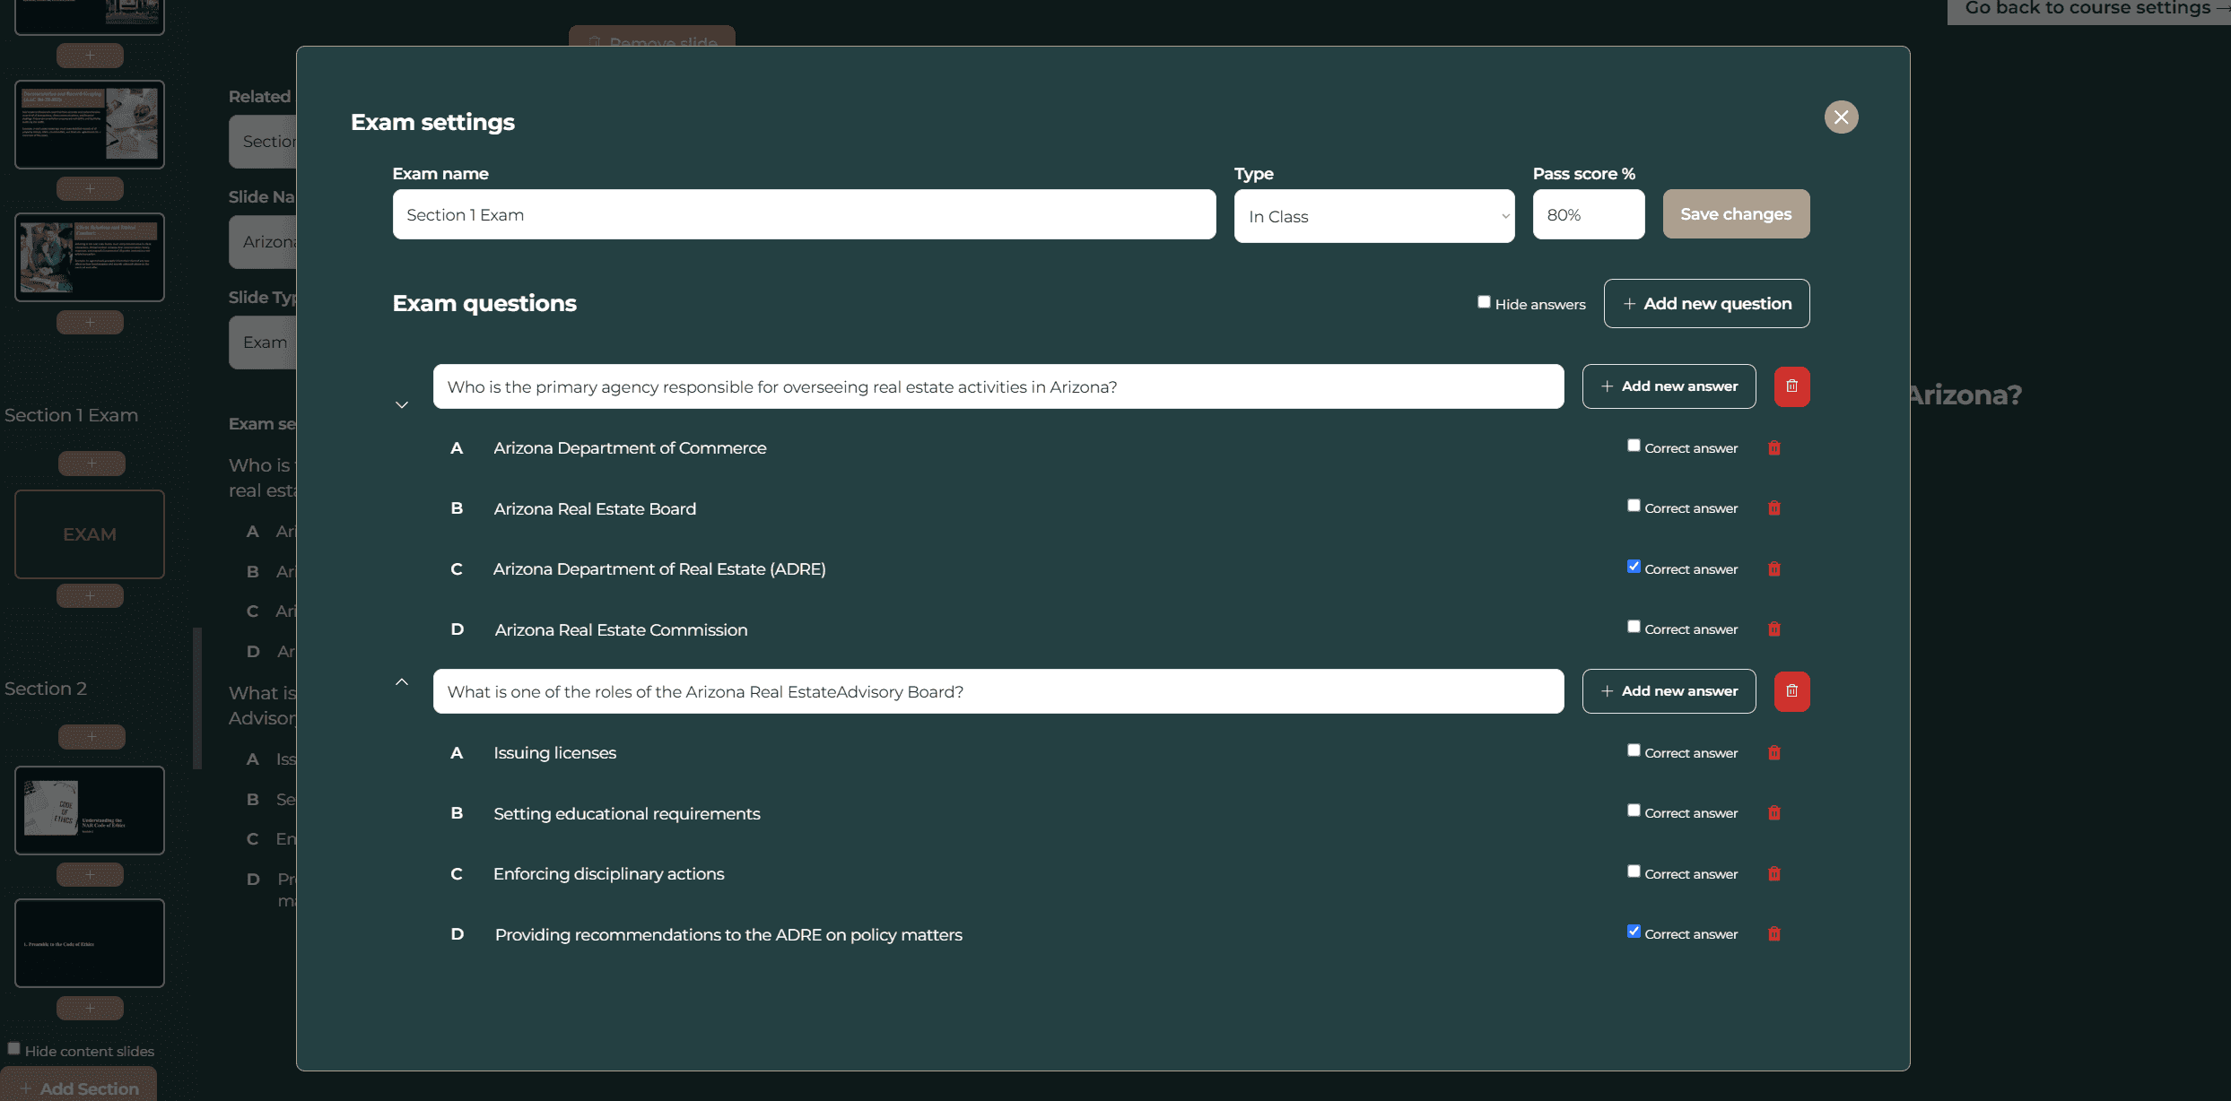Delete the Enforcing disciplinary actions answer
Viewport: 2231px width, 1101px height.
tap(1773, 874)
